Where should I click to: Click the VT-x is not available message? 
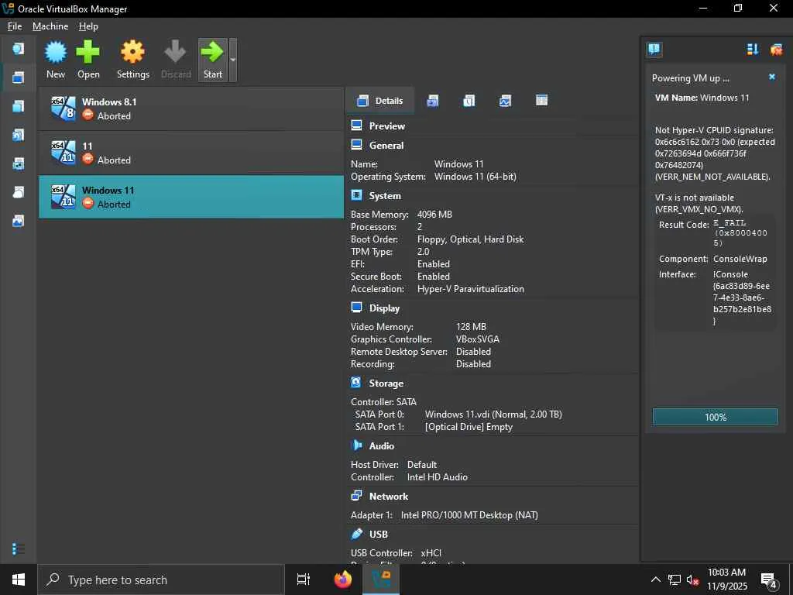699,204
